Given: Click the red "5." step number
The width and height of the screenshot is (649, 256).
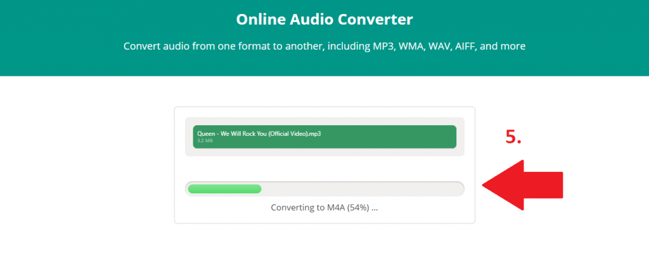Looking at the screenshot, I should click(513, 138).
